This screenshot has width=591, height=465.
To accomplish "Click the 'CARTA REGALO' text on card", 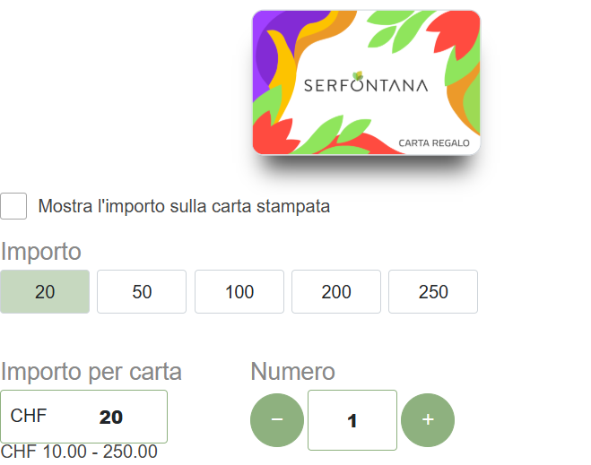I will pos(434,142).
